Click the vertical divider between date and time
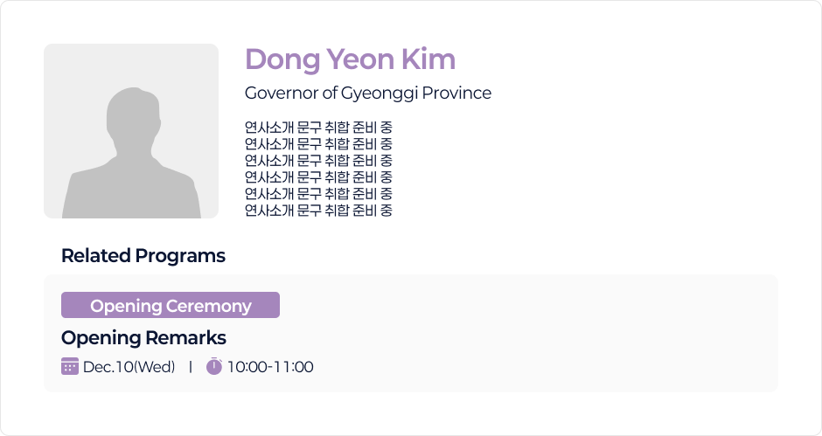 pyautogui.click(x=191, y=367)
